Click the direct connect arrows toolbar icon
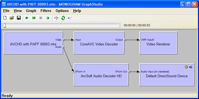This screenshot has height=99, width=199. tap(56, 18)
